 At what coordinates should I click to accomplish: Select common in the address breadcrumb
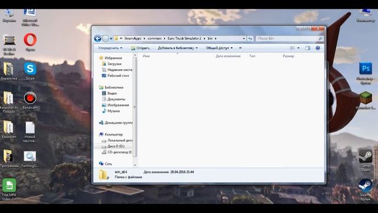[x=154, y=38]
